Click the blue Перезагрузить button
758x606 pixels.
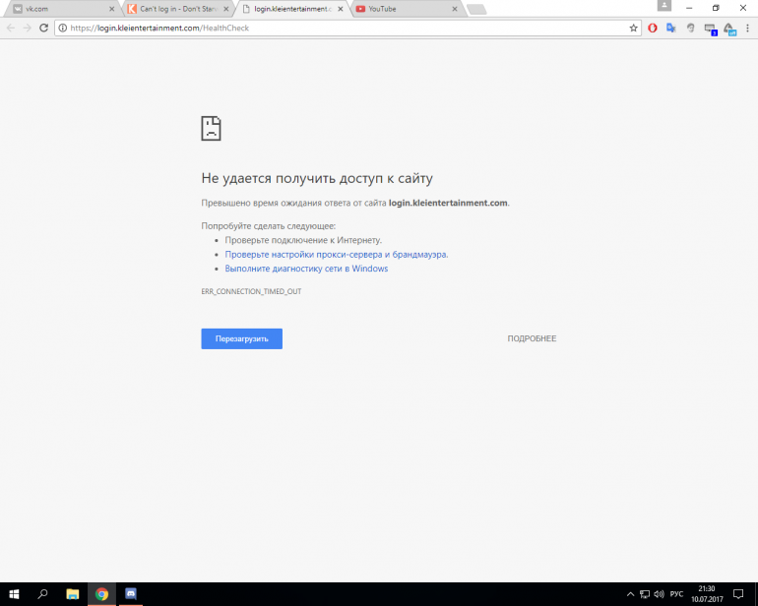click(241, 338)
